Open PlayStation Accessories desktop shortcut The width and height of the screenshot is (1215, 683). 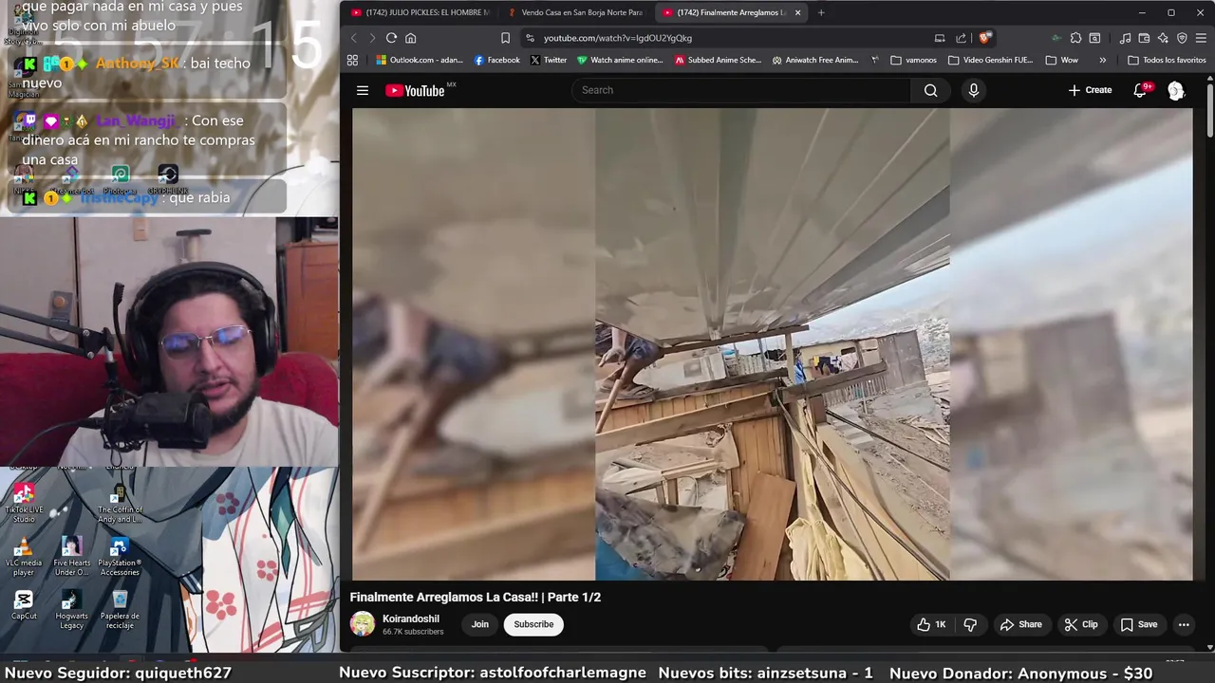click(x=120, y=557)
